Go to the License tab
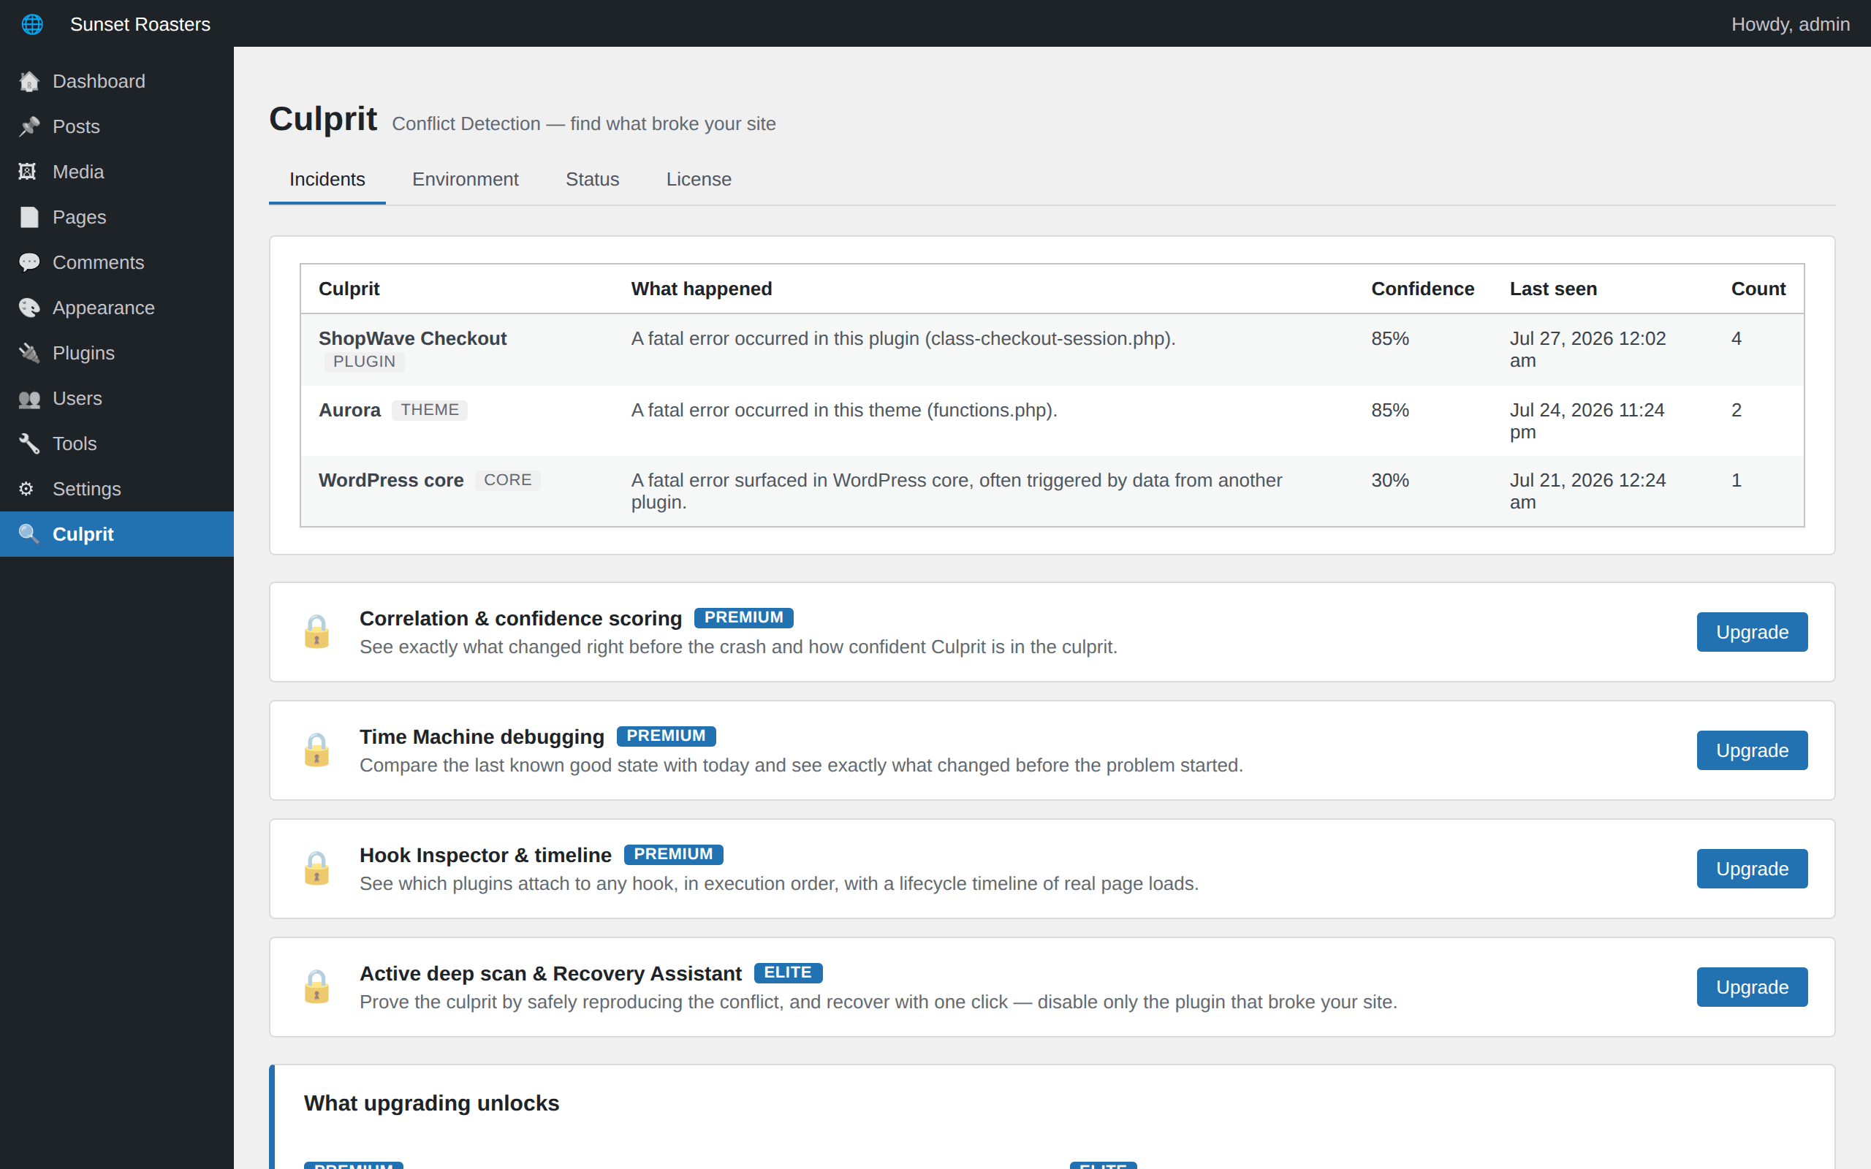Viewport: 1871px width, 1169px height. pyautogui.click(x=699, y=180)
